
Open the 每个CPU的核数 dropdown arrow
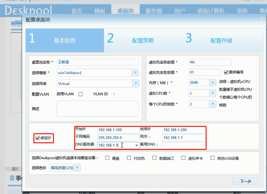coord(213,104)
